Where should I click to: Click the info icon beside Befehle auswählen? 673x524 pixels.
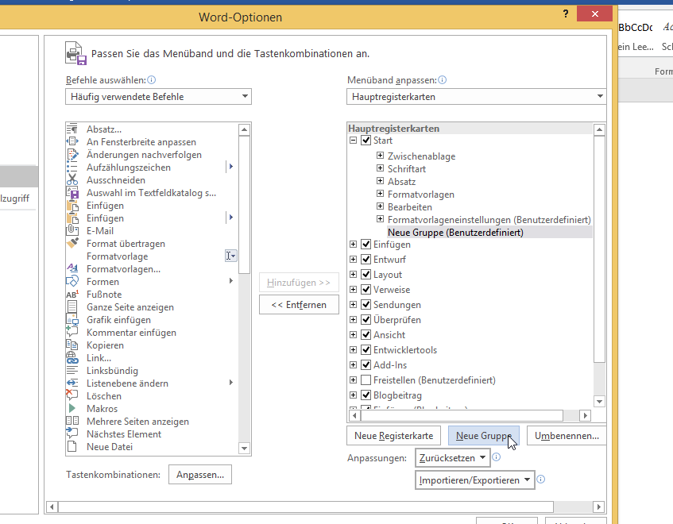pos(152,79)
